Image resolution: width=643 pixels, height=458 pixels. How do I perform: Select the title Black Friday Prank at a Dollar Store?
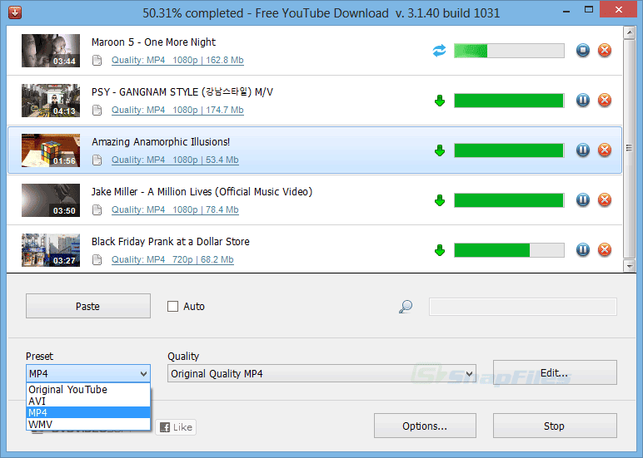pyautogui.click(x=170, y=242)
